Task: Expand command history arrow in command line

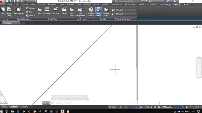Action: click(158, 103)
